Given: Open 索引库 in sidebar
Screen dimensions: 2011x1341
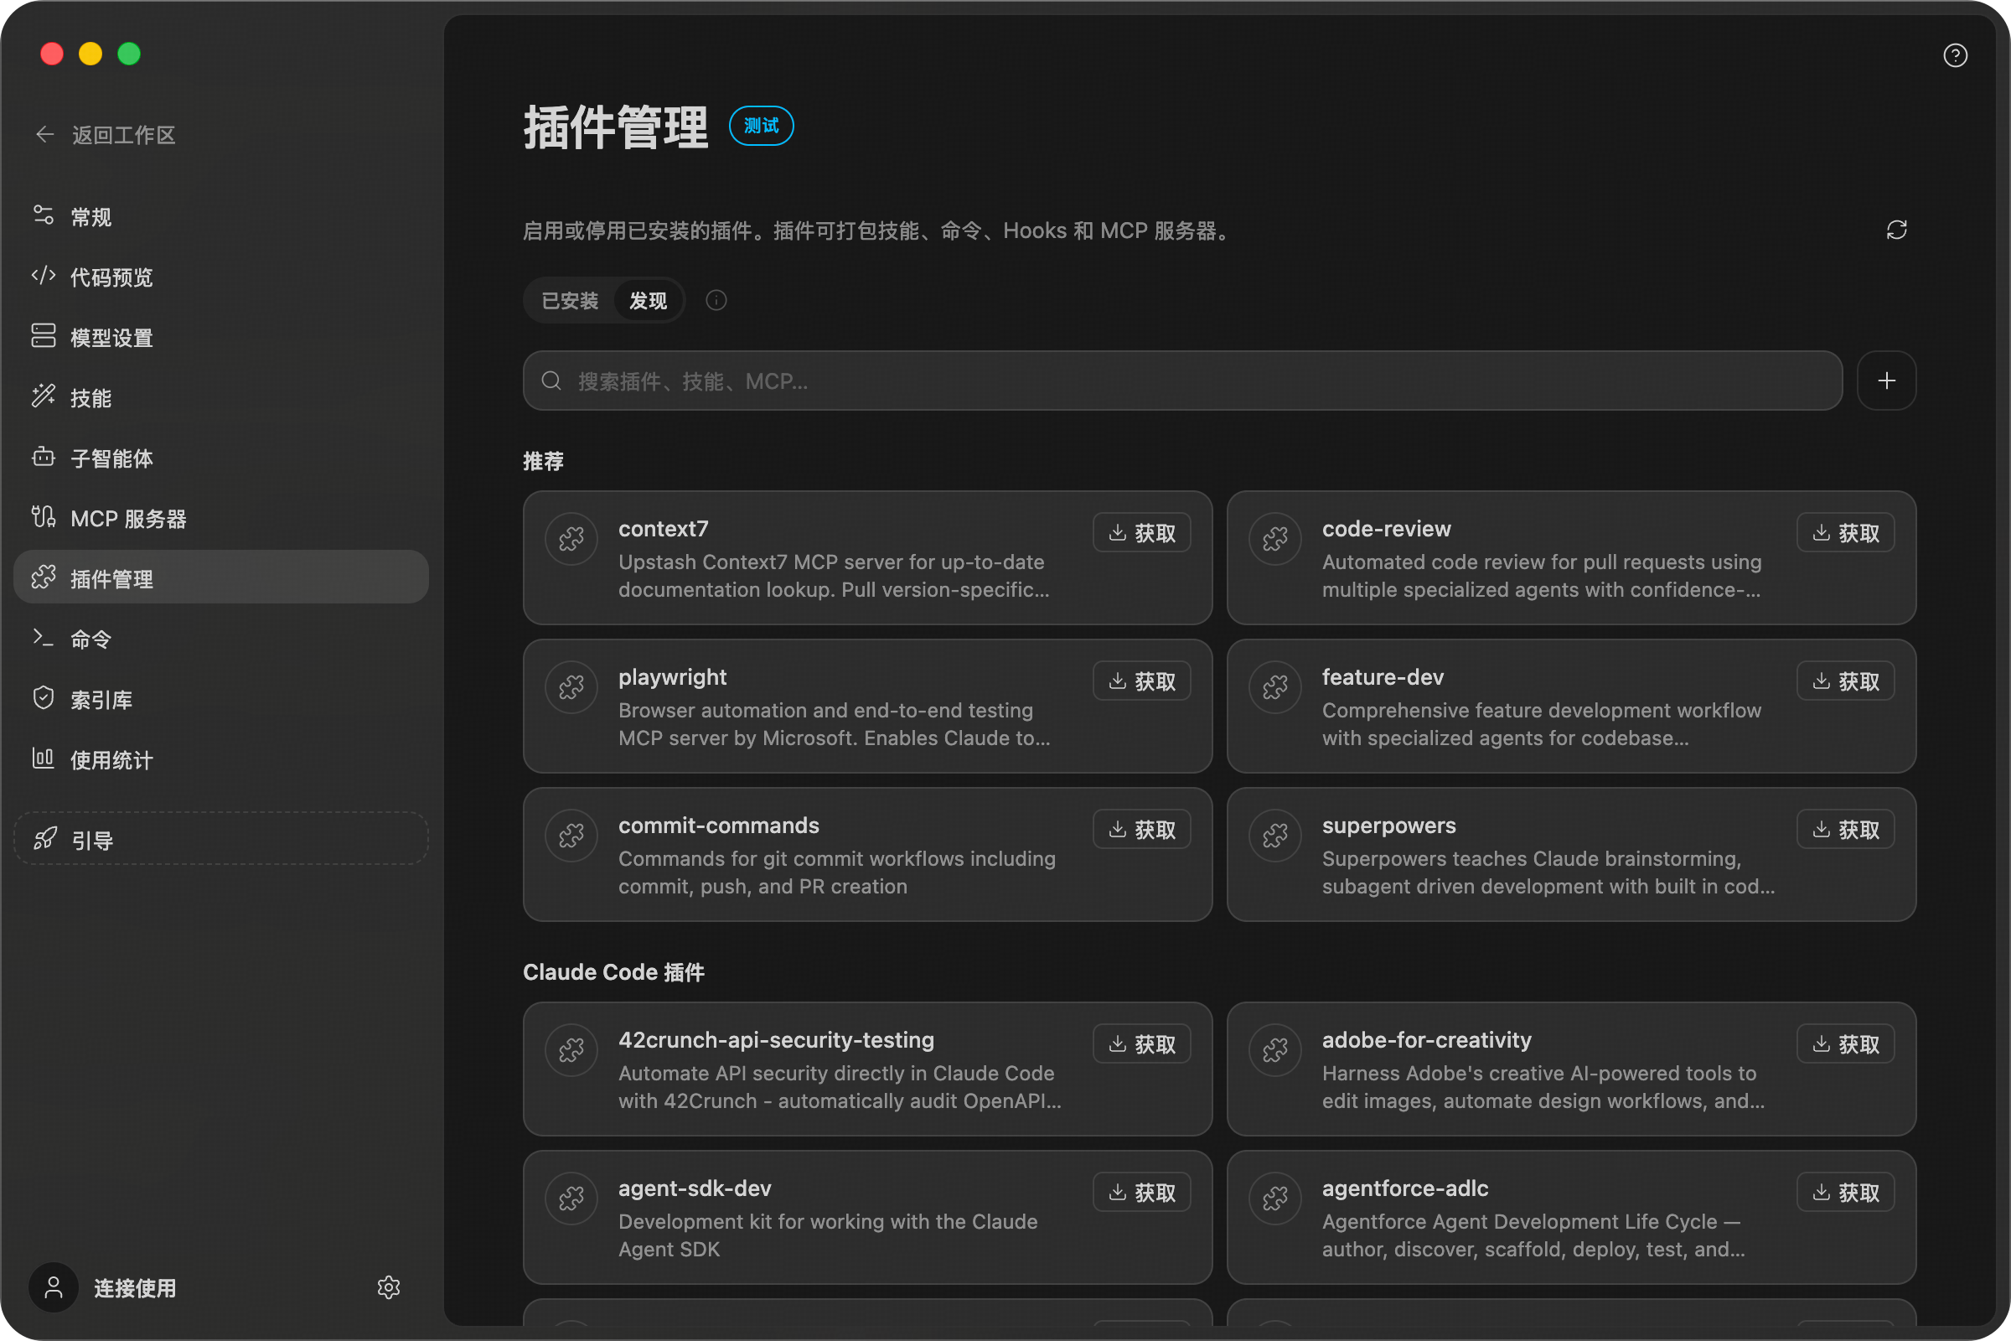Looking at the screenshot, I should (220, 699).
